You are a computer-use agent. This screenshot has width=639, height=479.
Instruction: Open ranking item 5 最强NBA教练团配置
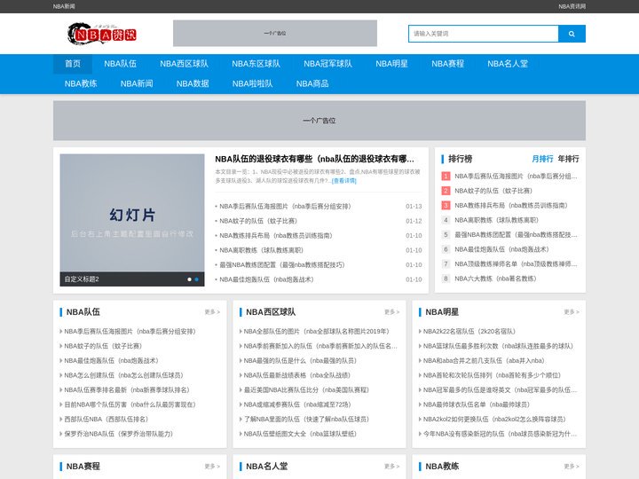[x=516, y=234]
